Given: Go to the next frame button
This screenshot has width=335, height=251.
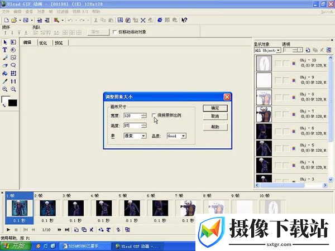Looking at the screenshot, I should point(59,230).
